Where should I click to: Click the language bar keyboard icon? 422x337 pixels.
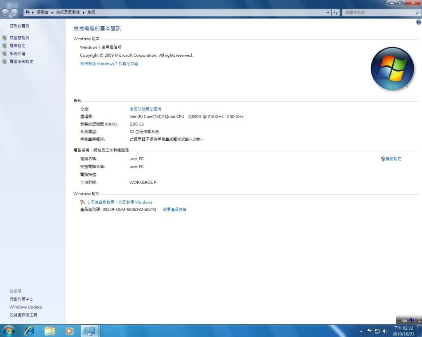coord(405,321)
